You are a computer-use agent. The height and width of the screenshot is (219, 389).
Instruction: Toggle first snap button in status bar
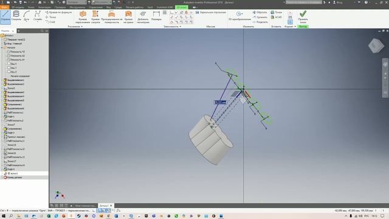(99, 210)
